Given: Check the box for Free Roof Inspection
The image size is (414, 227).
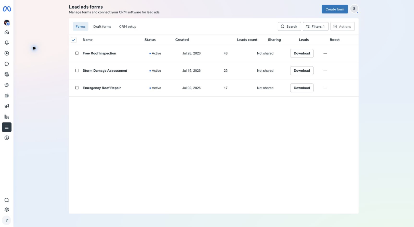Looking at the screenshot, I should click(x=77, y=53).
